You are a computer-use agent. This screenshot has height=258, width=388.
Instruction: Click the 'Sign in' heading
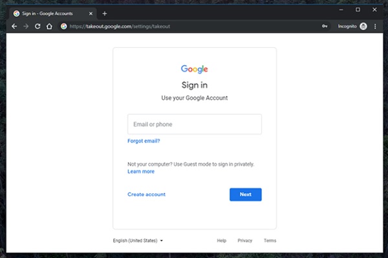[x=195, y=85]
